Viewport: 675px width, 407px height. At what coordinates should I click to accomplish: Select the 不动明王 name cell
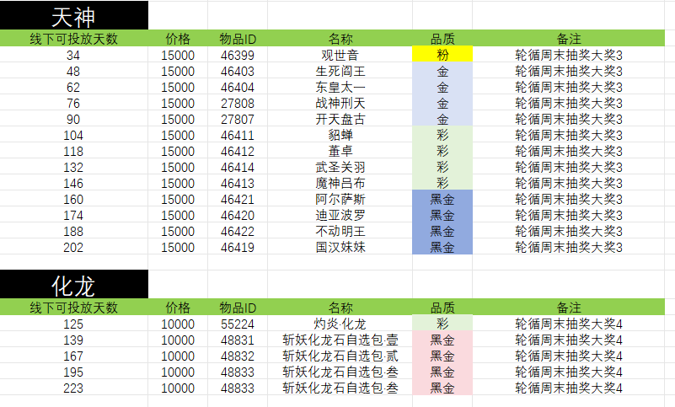click(340, 231)
